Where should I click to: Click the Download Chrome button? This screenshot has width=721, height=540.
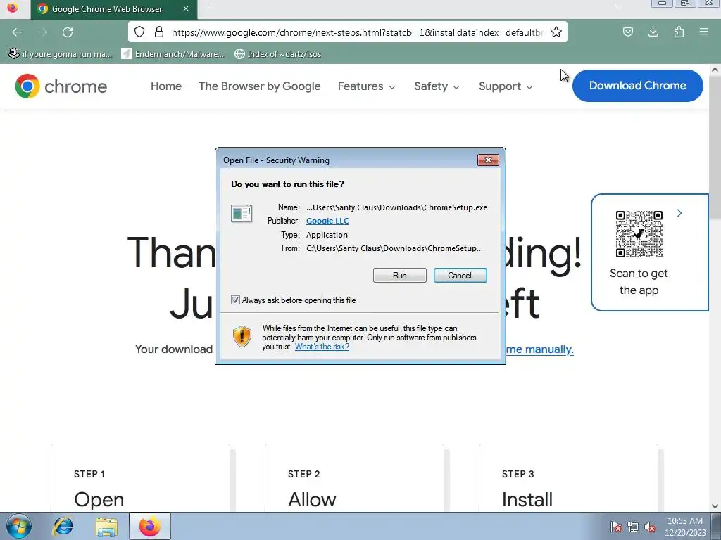pos(637,85)
